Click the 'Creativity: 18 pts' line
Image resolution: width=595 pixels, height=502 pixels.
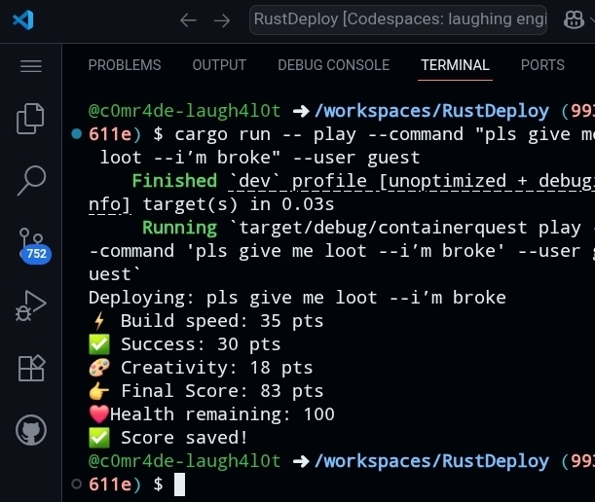pyautogui.click(x=201, y=368)
